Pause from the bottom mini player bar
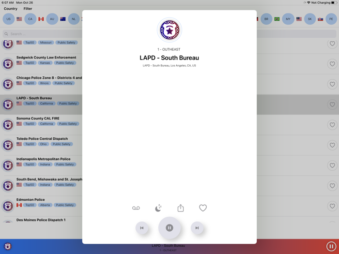Screen dimensions: 339x254 [x=331, y=246]
